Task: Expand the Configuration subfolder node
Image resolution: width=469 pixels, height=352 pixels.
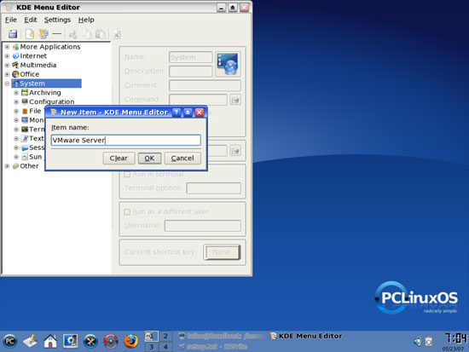Action: (16, 101)
